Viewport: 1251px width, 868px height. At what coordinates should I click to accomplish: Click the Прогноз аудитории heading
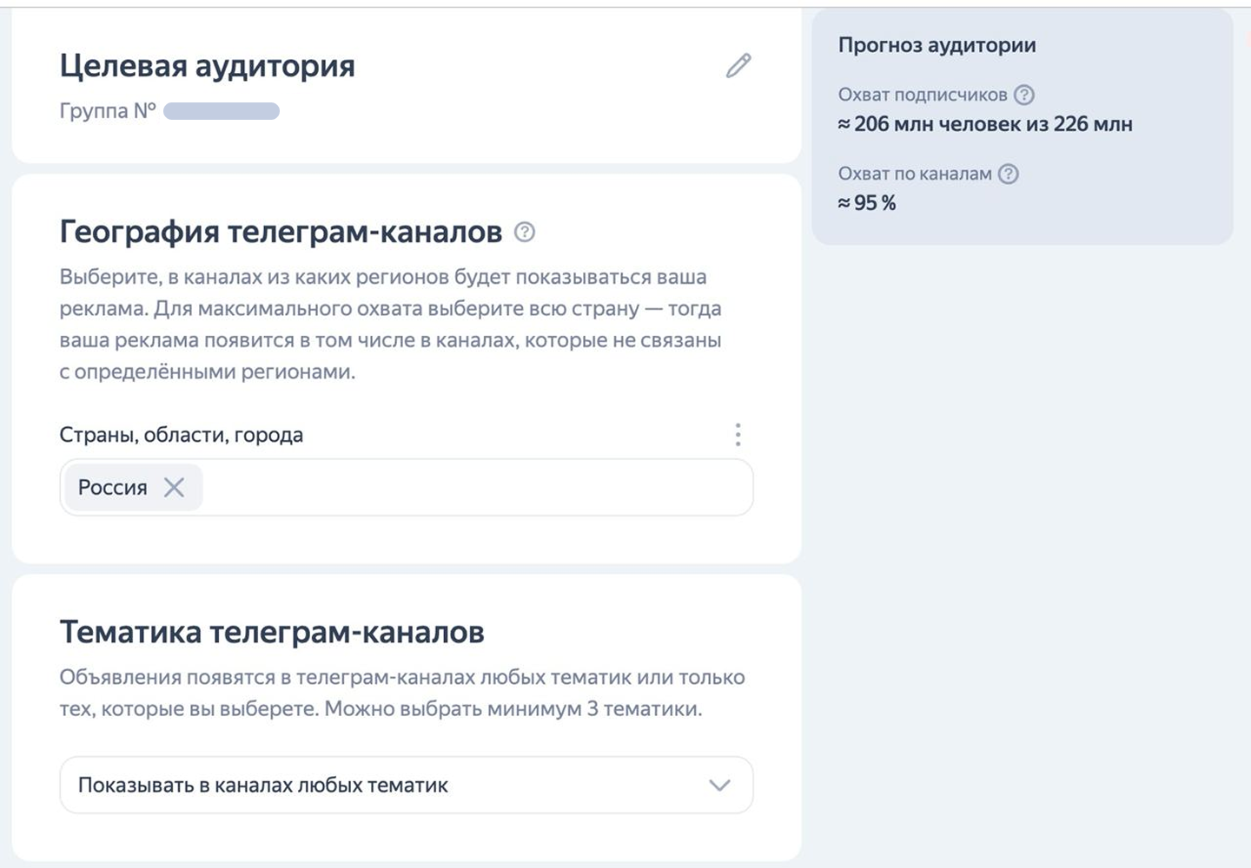click(937, 45)
